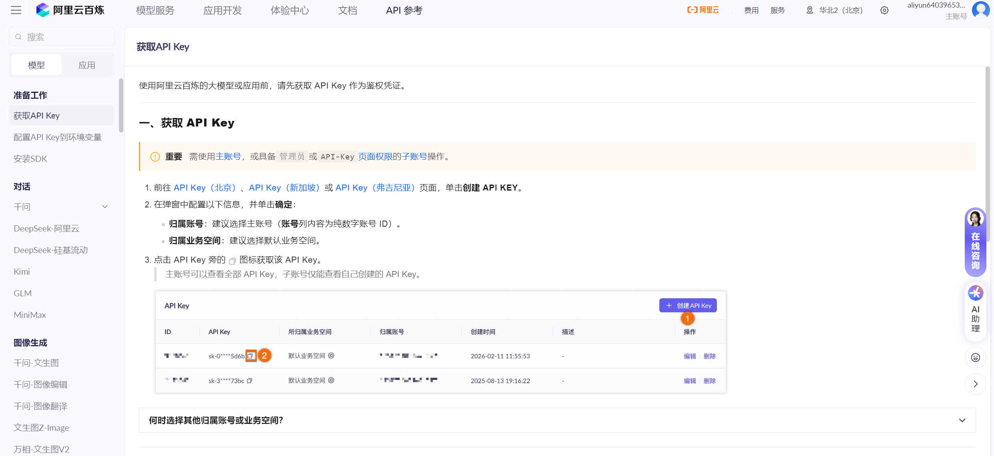The width and height of the screenshot is (994, 456).
Task: Click the user avatar icon
Action: 980,10
